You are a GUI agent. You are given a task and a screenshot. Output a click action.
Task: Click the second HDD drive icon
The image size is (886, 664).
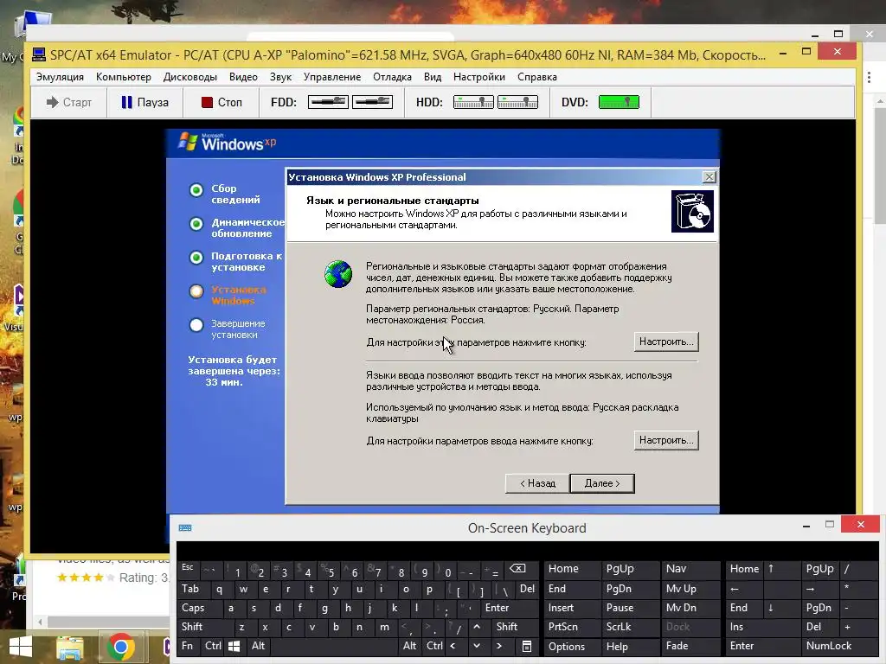click(517, 102)
